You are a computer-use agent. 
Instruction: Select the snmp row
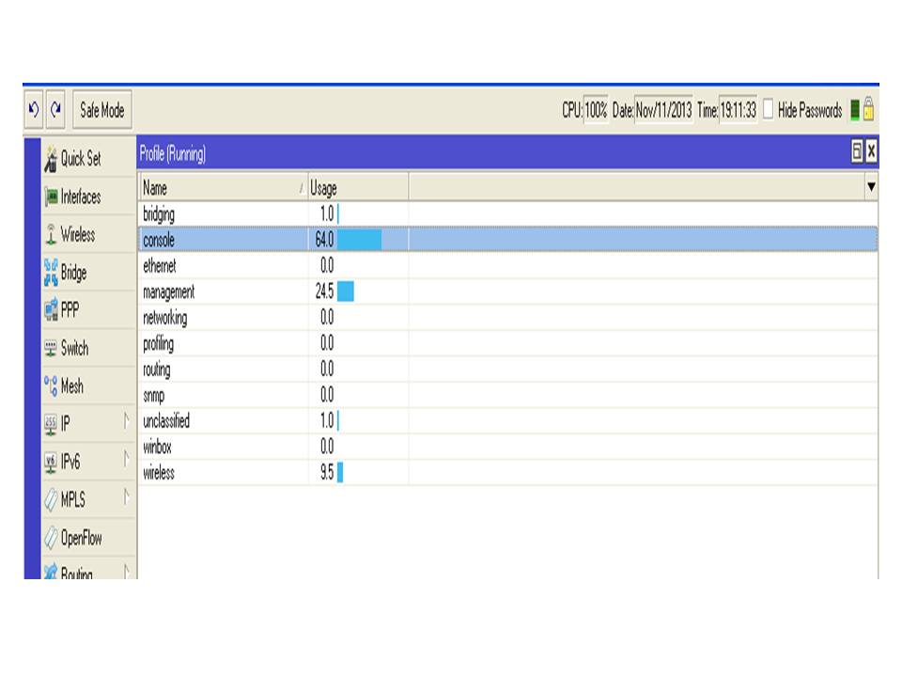tap(508, 395)
